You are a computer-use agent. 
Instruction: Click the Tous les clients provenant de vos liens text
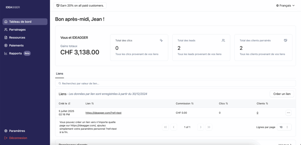click(262, 54)
